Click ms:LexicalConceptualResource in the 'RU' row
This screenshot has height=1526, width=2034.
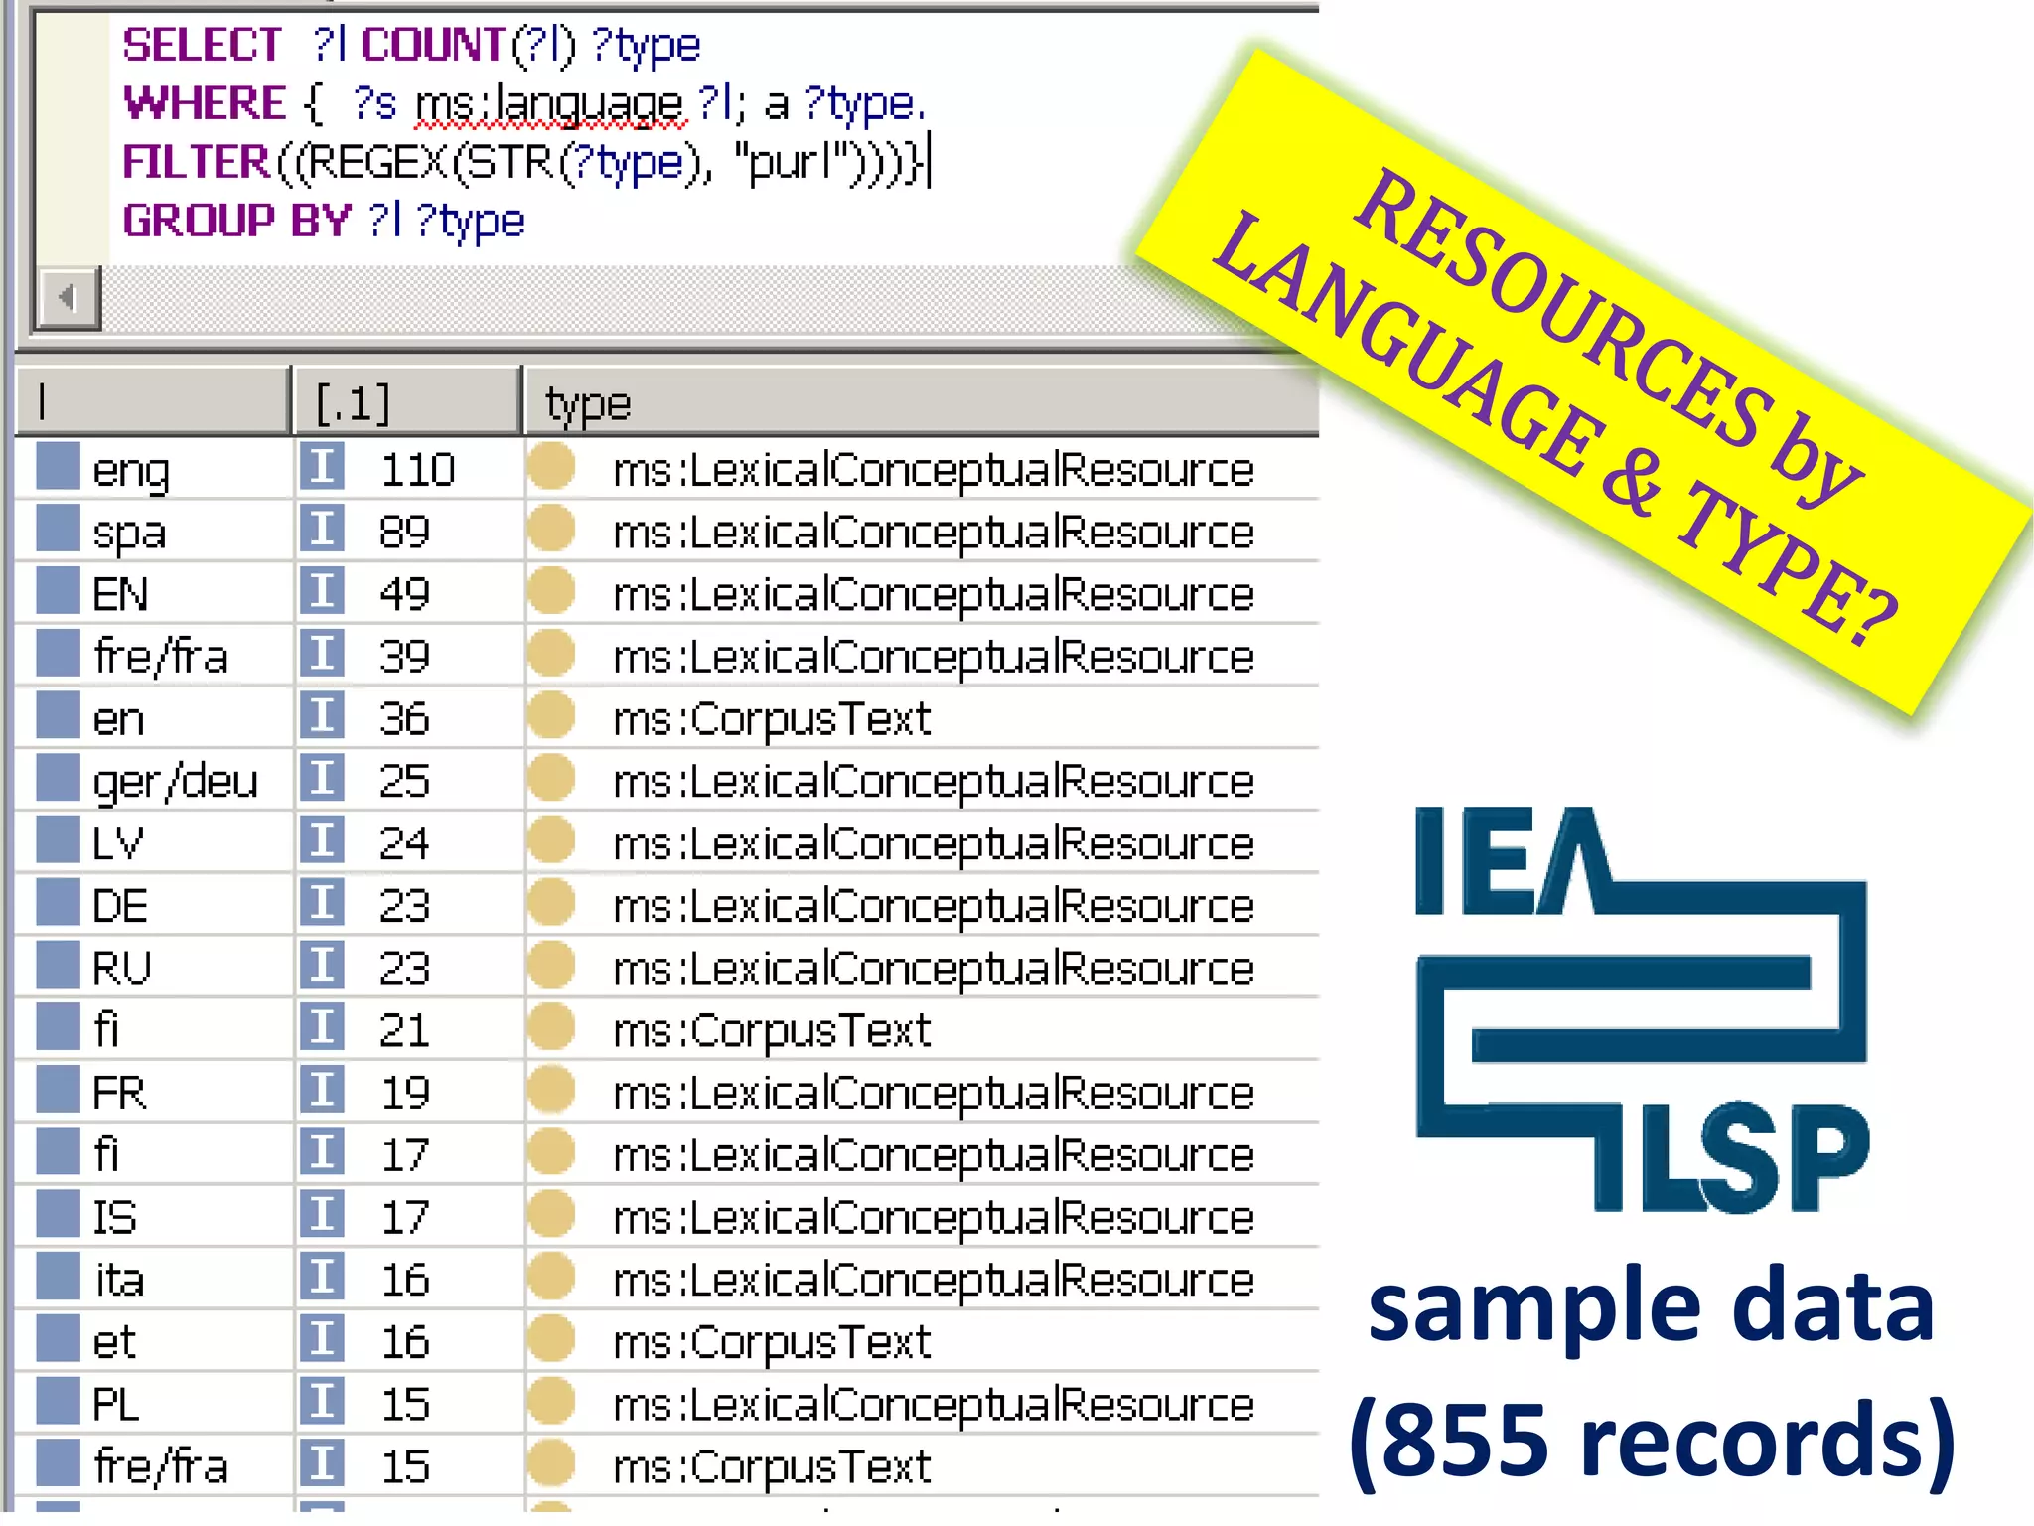coord(934,970)
